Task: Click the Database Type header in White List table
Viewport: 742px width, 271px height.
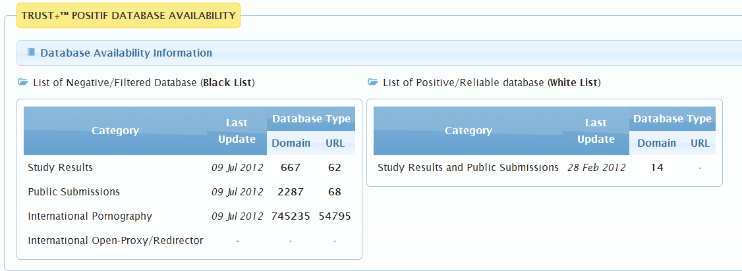Action: coord(672,119)
